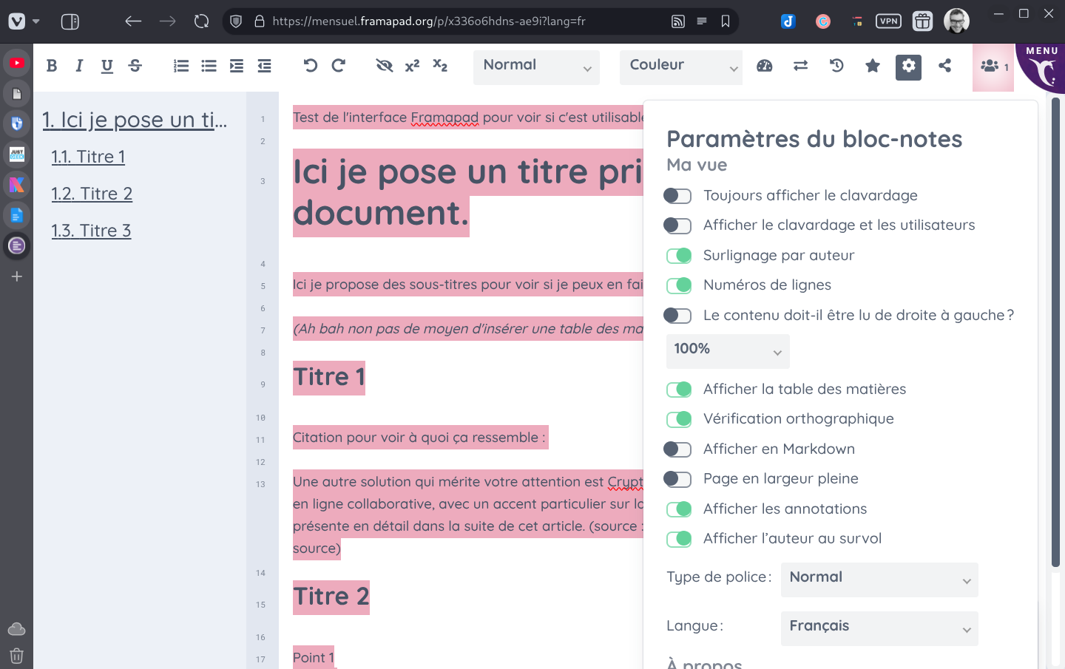Go to Titre 3 in the outline

(x=91, y=231)
